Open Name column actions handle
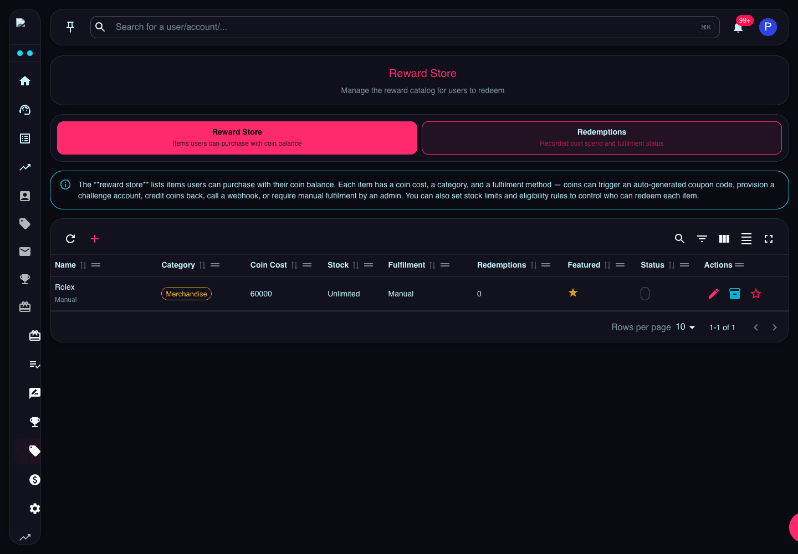The image size is (798, 554). (96, 265)
